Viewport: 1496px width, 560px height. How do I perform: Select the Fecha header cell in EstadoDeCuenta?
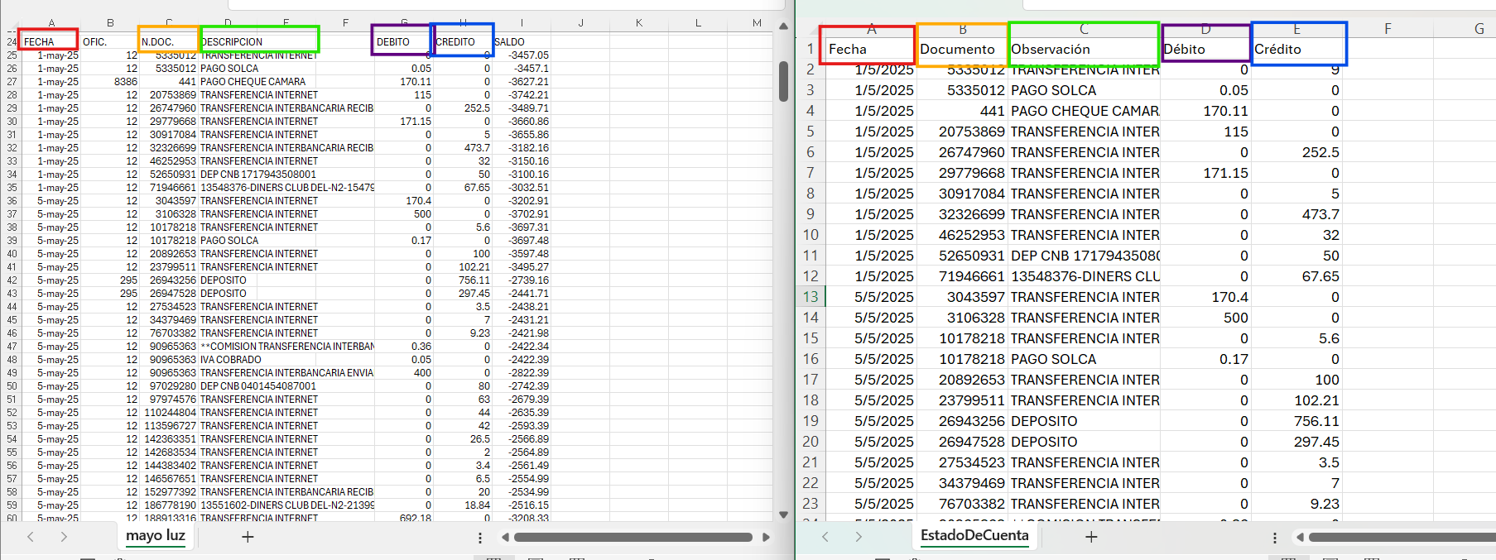(x=867, y=50)
